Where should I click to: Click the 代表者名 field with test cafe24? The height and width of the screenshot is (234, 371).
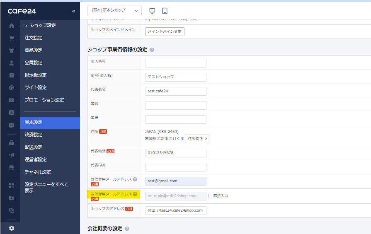[x=176, y=91]
